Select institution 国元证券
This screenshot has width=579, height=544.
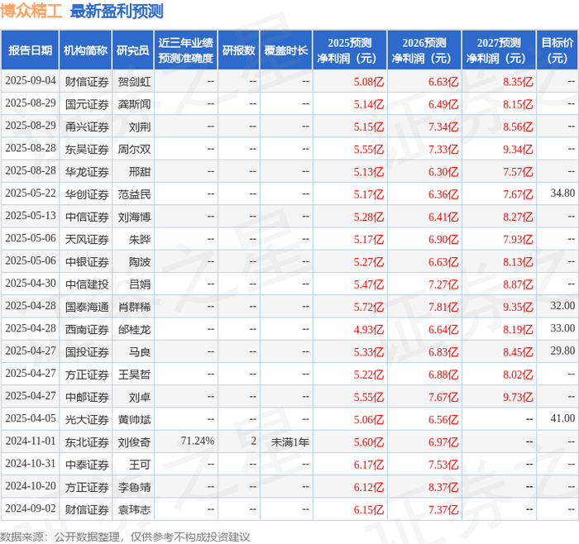tap(87, 104)
